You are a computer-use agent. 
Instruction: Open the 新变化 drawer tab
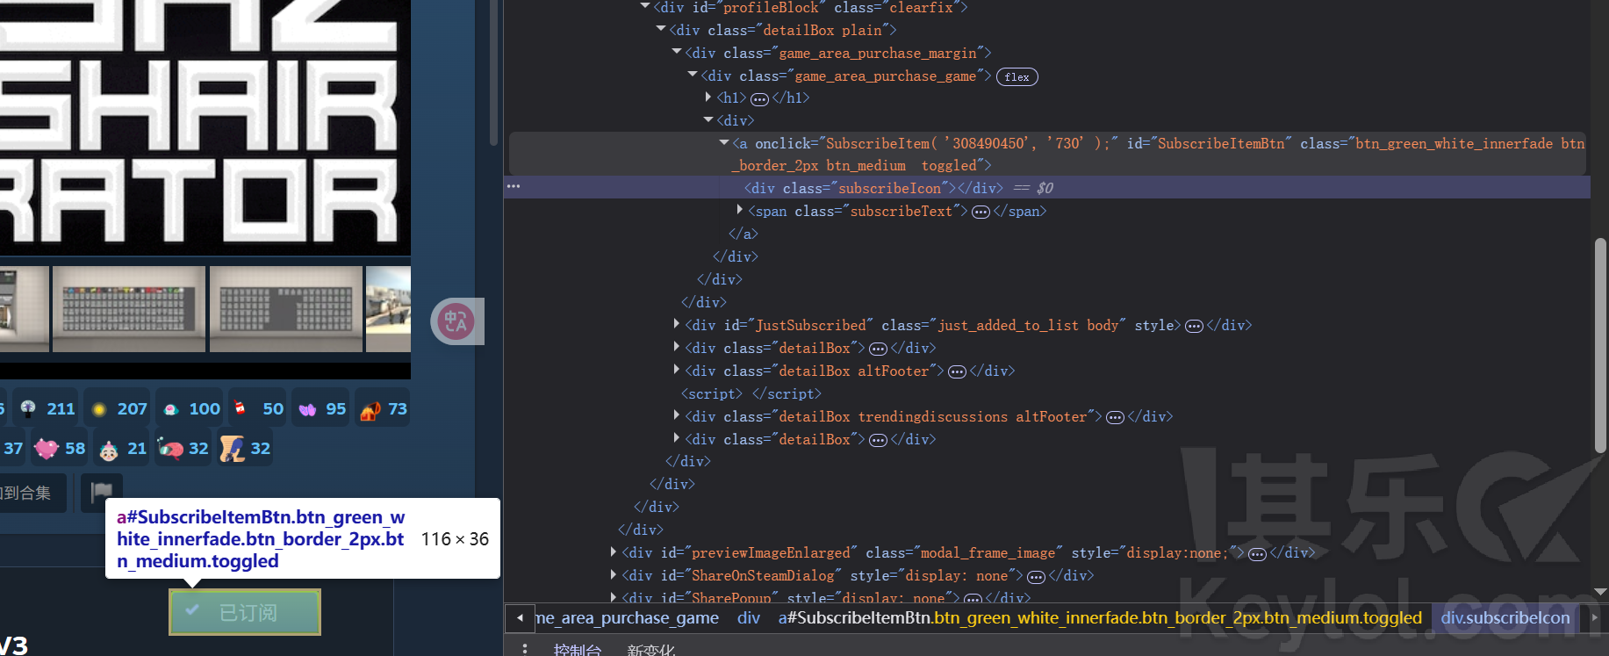[x=650, y=649]
